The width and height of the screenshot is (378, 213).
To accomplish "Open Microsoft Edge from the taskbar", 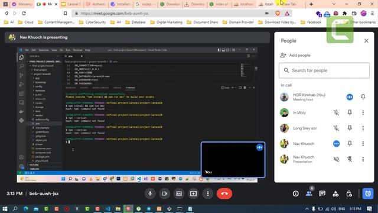I will [25, 209].
